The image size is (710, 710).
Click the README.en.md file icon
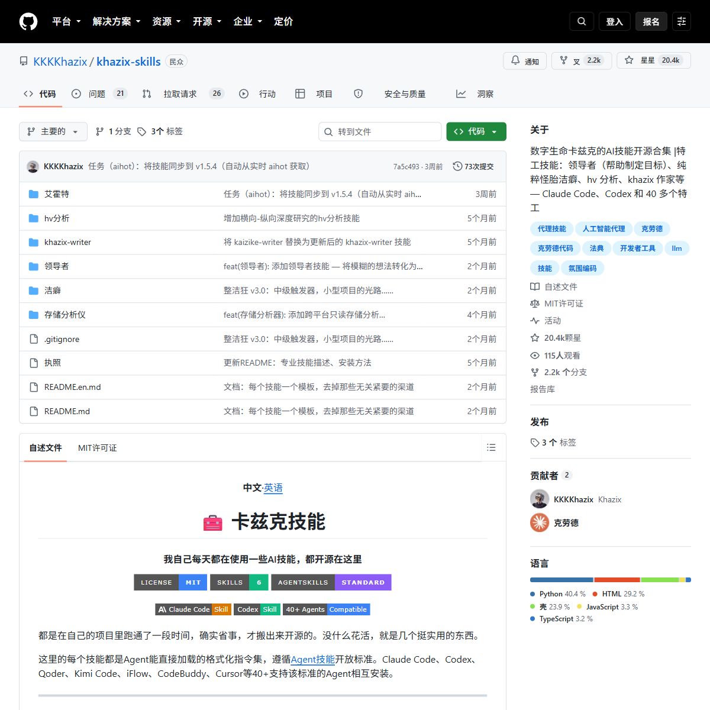(34, 387)
